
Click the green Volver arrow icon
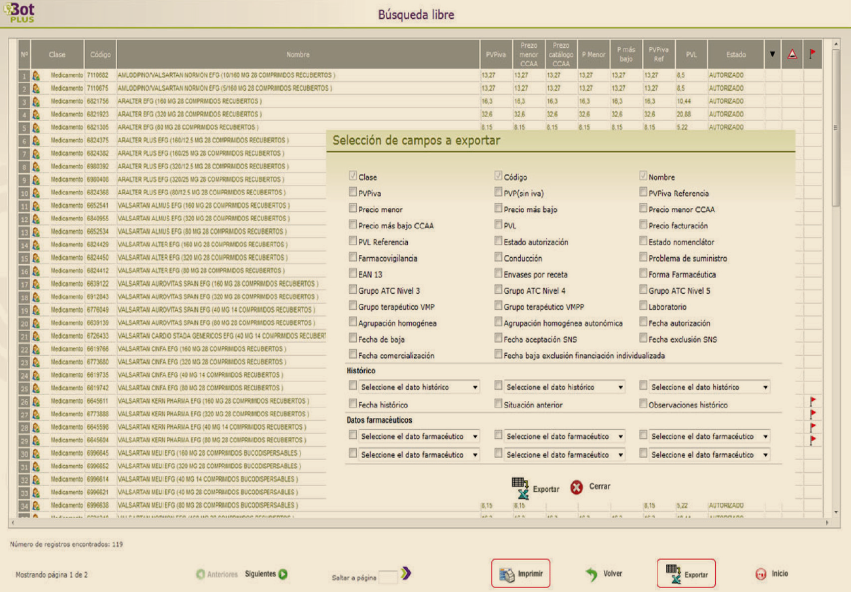tap(592, 574)
